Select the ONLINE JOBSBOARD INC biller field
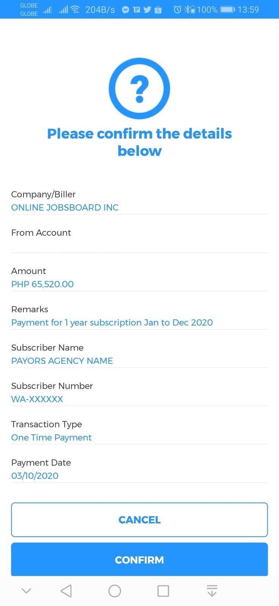Viewport: 279px width, 606px height. (65, 208)
